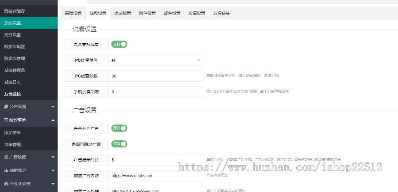Toggle the 是否可跳过广告 switch
This screenshot has height=192, width=398.
click(119, 144)
